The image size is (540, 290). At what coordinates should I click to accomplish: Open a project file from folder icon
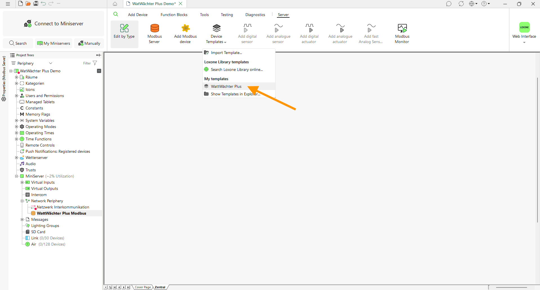[x=28, y=4]
